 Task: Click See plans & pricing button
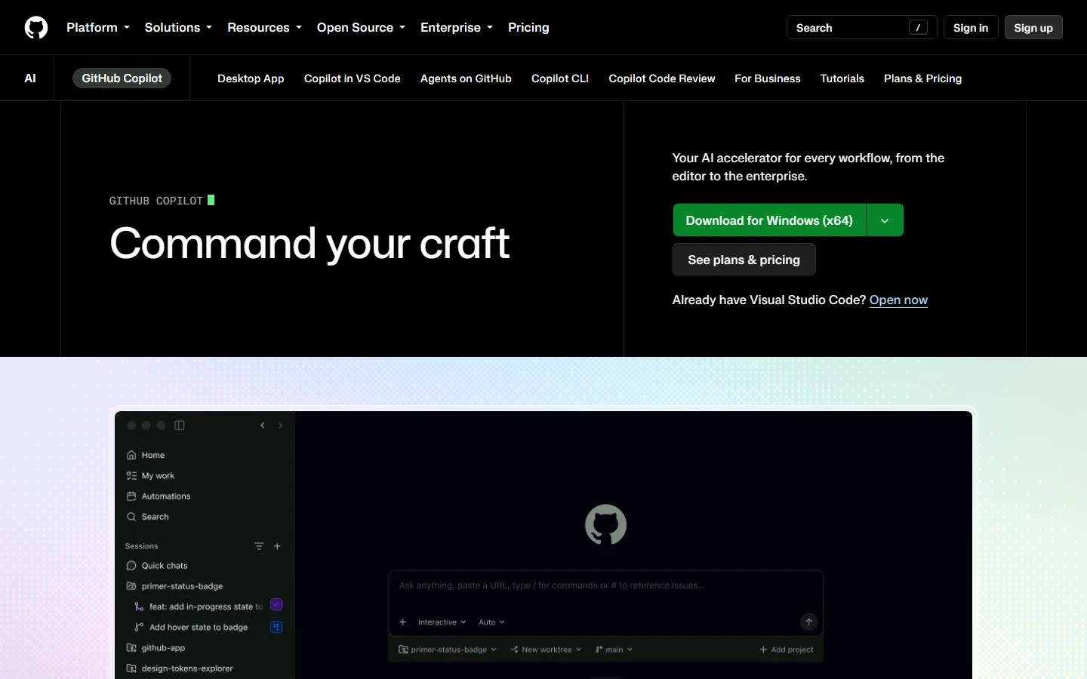[x=744, y=260]
